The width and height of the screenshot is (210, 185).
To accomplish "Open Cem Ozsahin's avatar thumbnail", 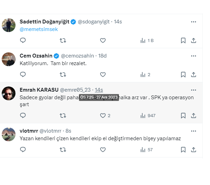I will 9,59.
